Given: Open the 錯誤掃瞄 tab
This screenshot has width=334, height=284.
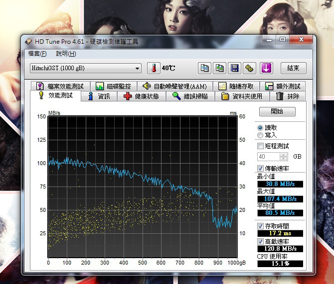Looking at the screenshot, I should pos(190,96).
